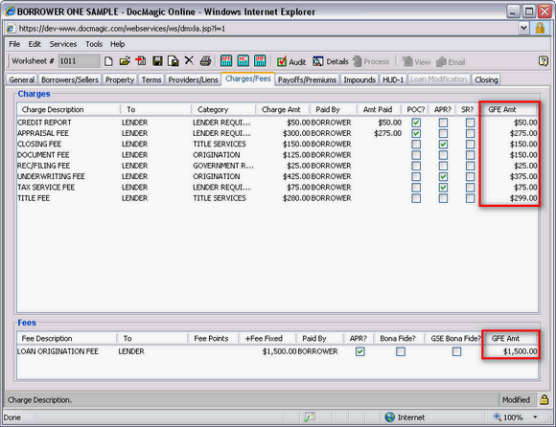Image resolution: width=556 pixels, height=427 pixels.
Task: Switch to the Property tab
Action: 120,79
